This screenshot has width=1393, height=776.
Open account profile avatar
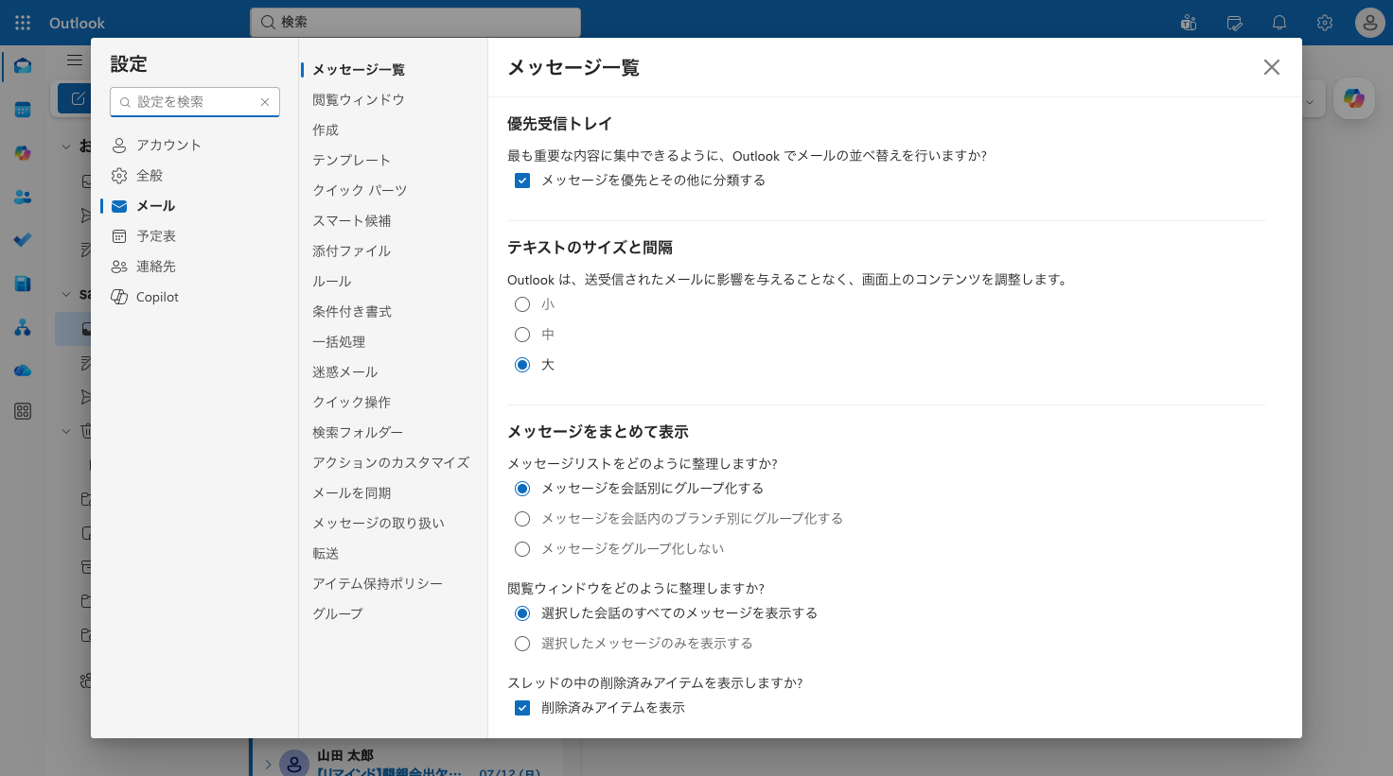tap(1370, 23)
